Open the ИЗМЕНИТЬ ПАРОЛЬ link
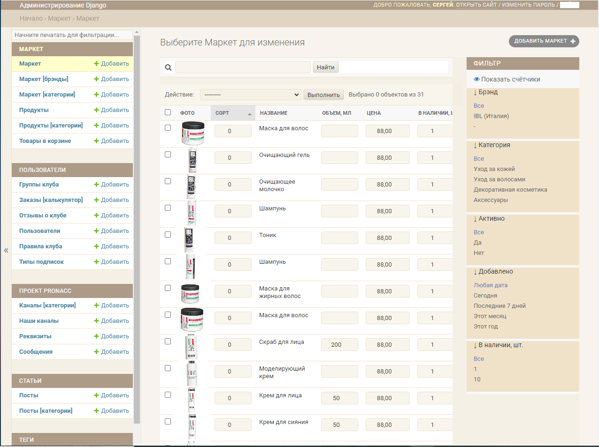The width and height of the screenshot is (599, 447). [528, 5]
